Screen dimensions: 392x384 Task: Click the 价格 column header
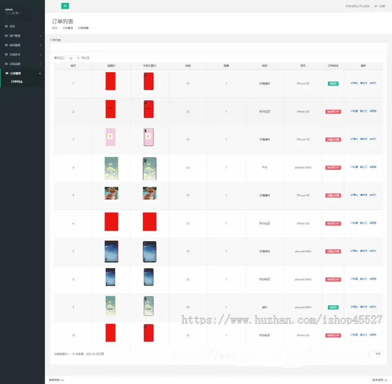point(188,66)
